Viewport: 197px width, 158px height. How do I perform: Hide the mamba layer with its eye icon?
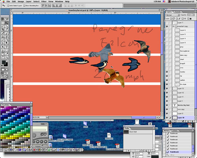click(167, 72)
